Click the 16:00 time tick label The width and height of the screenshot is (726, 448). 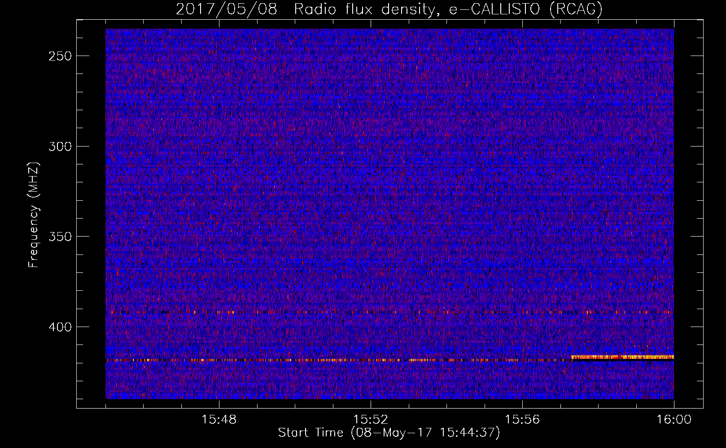tap(674, 420)
